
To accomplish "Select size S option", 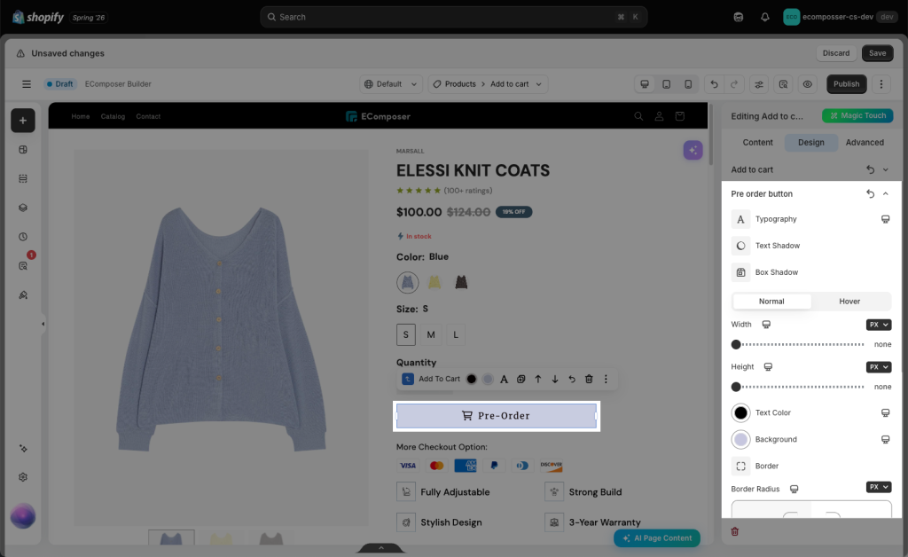I will tap(406, 334).
